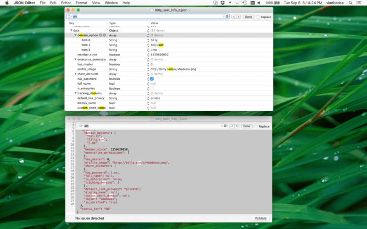Collapse the tracking_domains array node
Image resolution: width=367 pixels, height=229 pixels.
click(x=75, y=93)
